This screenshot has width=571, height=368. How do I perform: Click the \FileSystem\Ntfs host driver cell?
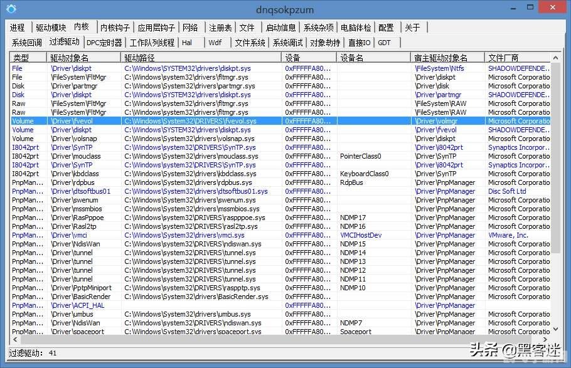pyautogui.click(x=439, y=68)
